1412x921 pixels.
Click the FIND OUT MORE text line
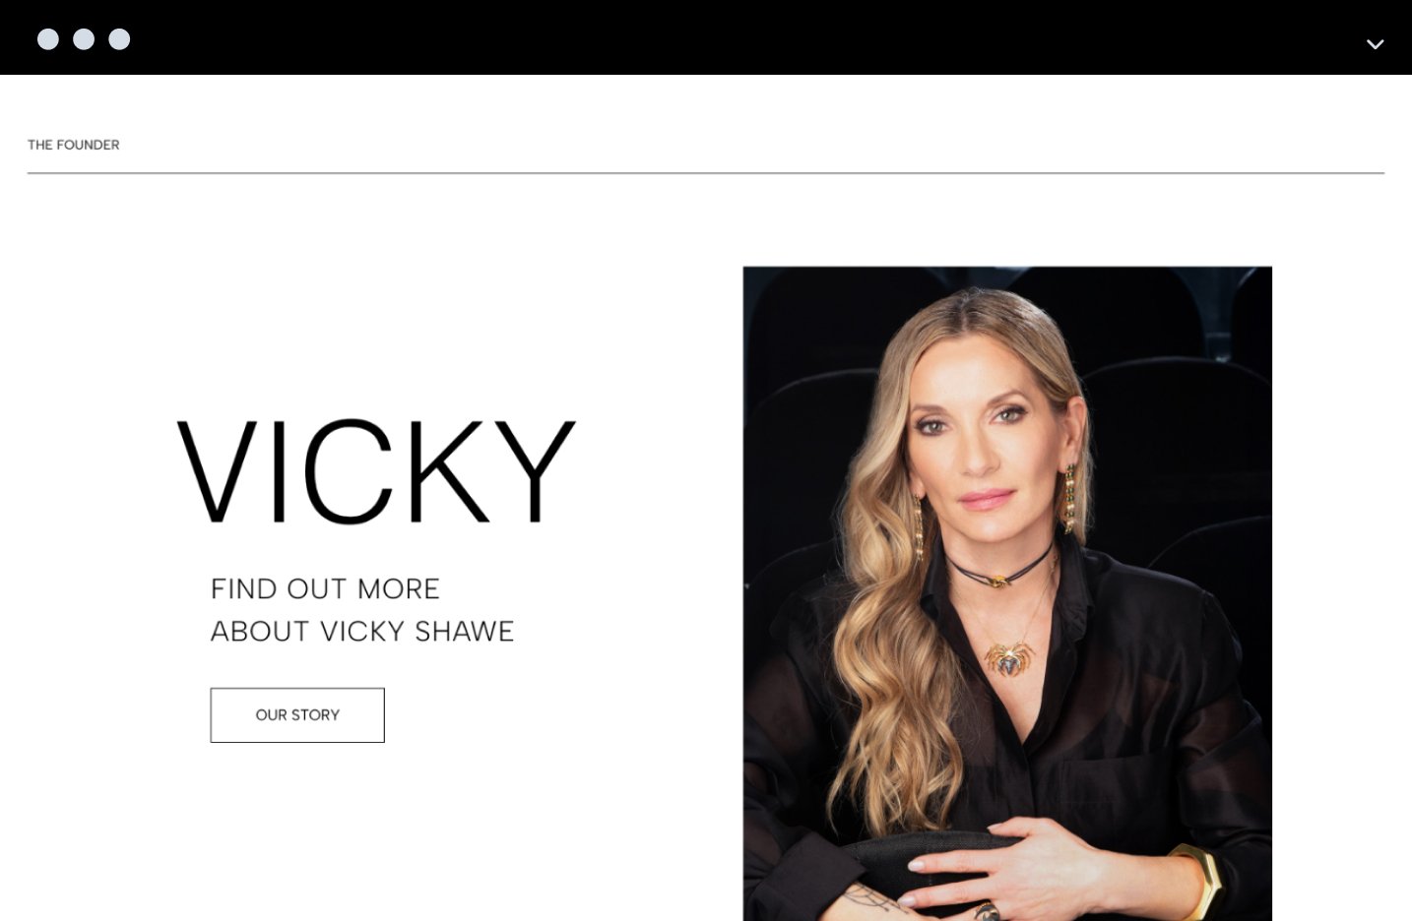[x=325, y=588]
